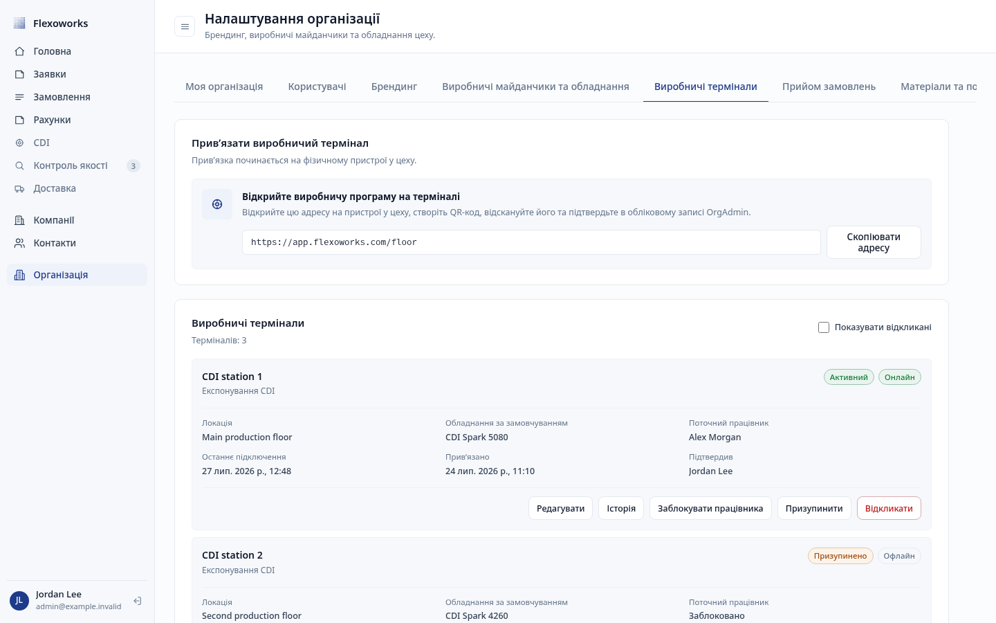996x623 pixels.
Task: Click the CDI station 1 title
Action: (x=232, y=377)
